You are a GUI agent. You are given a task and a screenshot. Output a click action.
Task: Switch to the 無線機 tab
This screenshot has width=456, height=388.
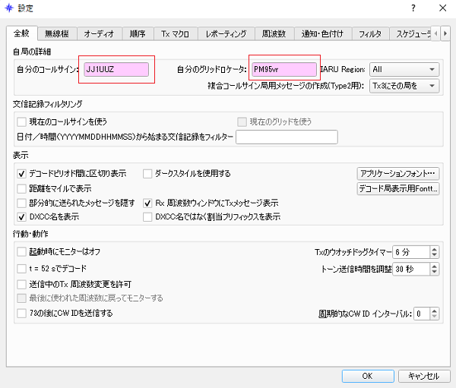(x=57, y=33)
